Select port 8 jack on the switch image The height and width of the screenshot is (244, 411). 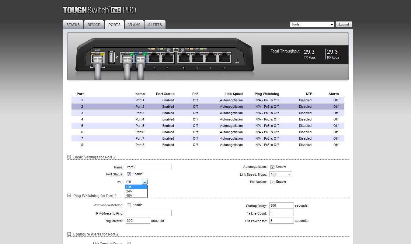coord(224,58)
